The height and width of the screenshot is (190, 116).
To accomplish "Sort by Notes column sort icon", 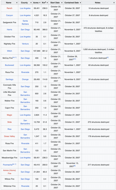I will (114, 3).
